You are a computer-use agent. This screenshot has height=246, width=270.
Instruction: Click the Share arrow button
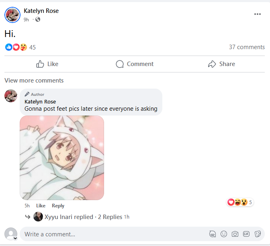pyautogui.click(x=221, y=64)
